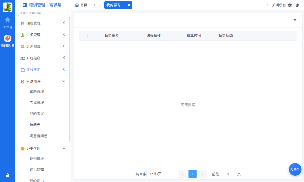
Task: Click the jump-to-page number field
Action: (228, 174)
